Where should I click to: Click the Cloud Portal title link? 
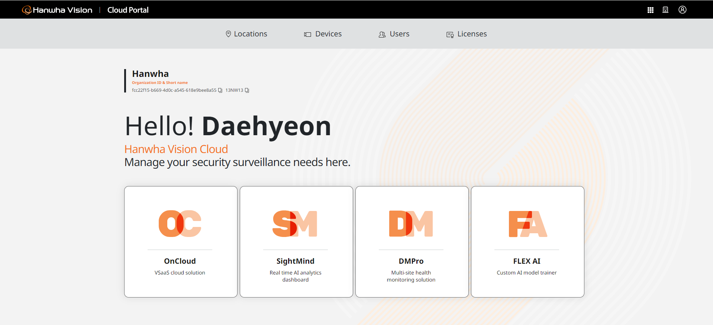tap(128, 10)
